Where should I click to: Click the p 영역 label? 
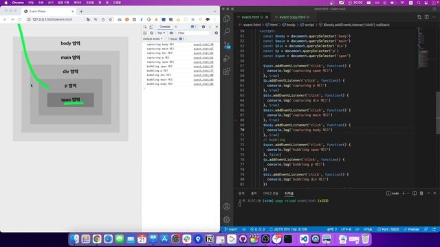click(x=70, y=86)
